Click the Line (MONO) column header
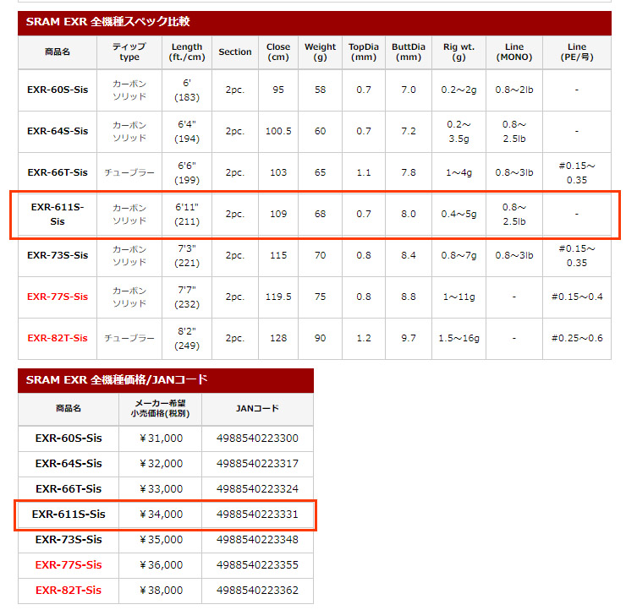Image resolution: width=626 pixels, height=610 pixels. pos(514,52)
